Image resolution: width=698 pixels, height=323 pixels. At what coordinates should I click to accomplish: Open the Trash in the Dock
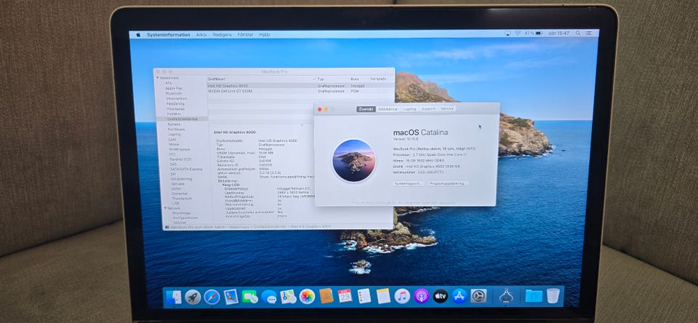[553, 295]
